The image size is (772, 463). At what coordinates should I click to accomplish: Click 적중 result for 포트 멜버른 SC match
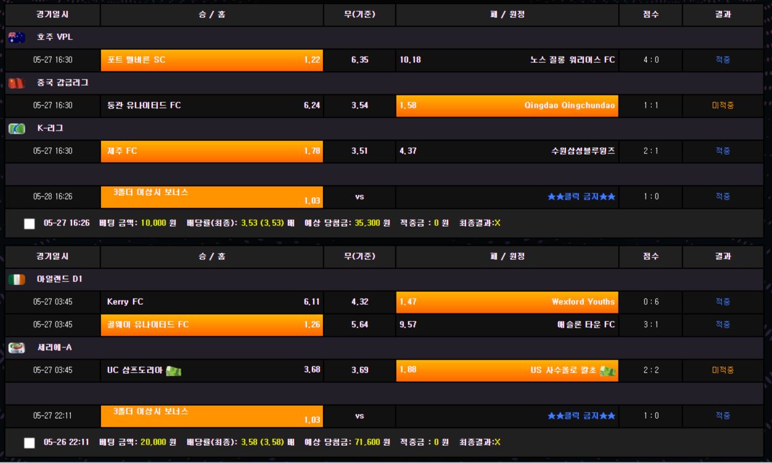[x=723, y=60]
